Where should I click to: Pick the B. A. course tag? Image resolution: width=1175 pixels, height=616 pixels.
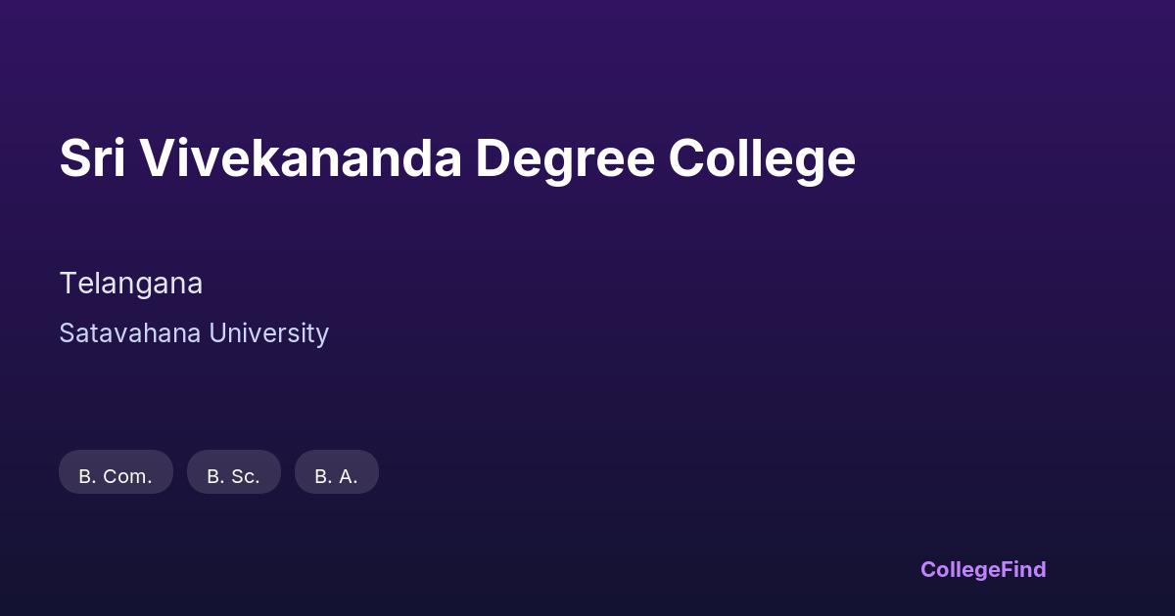pyautogui.click(x=336, y=476)
